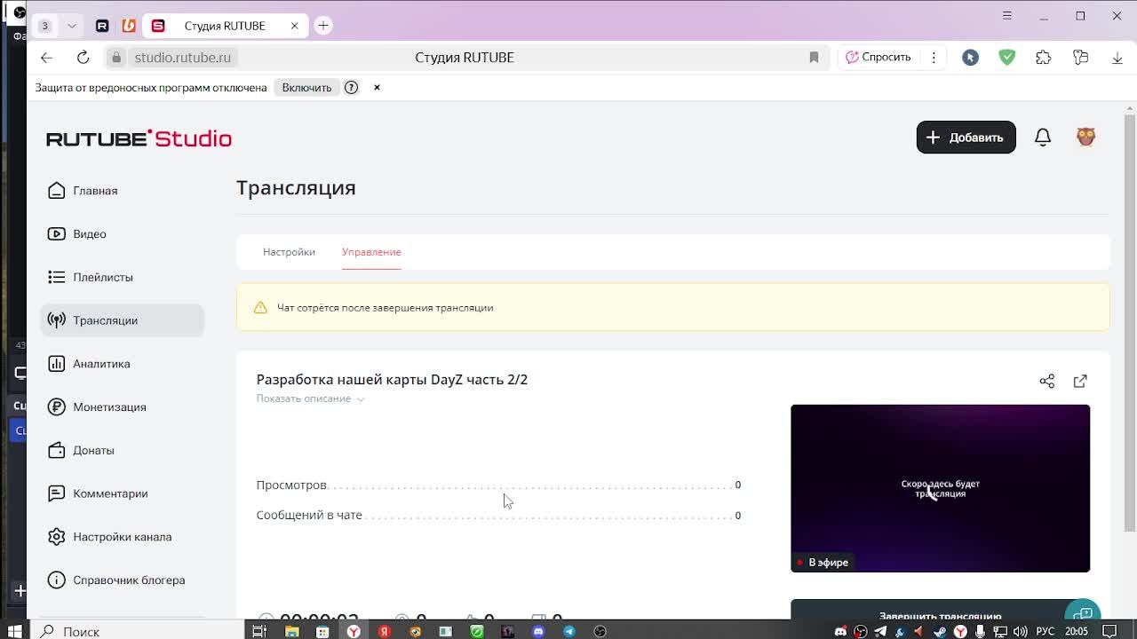This screenshot has width=1137, height=639.
Task: Click the protection help question icon
Action: (352, 87)
